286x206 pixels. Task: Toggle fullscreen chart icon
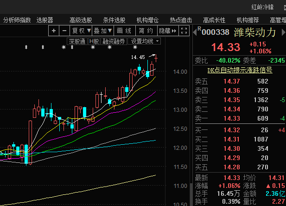[184, 31]
